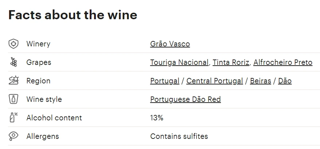320x149 pixels.
Task: Click the grapes cluster icon
Action: coord(13,62)
